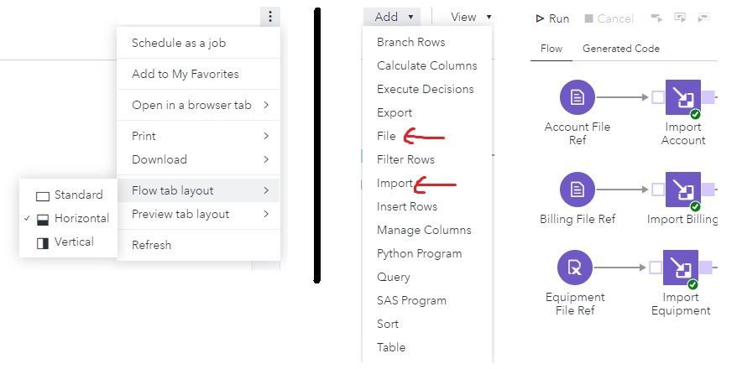Click Add to My Favorites

tap(186, 74)
